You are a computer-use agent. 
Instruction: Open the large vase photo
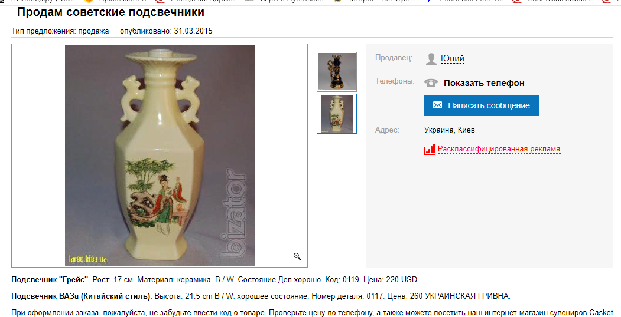click(160, 155)
